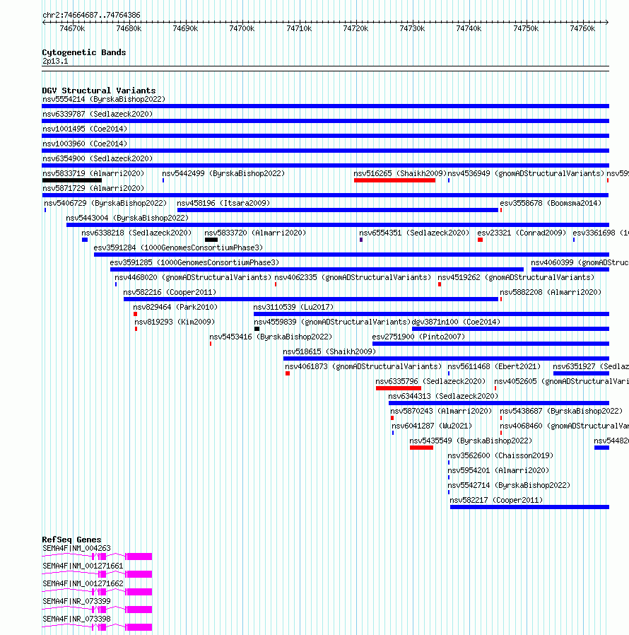This screenshot has height=635, width=629.
Task: Click the DGV Structural Variants track title
Action: (99, 91)
